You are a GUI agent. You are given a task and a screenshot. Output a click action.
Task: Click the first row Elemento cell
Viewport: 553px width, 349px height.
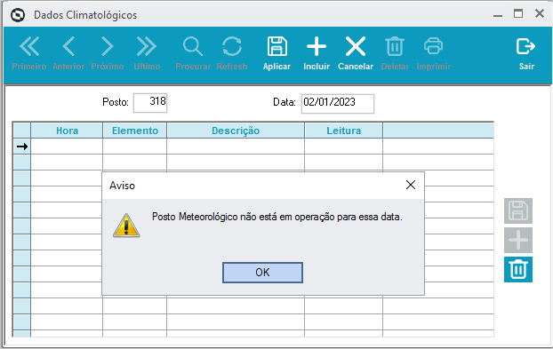tap(135, 147)
